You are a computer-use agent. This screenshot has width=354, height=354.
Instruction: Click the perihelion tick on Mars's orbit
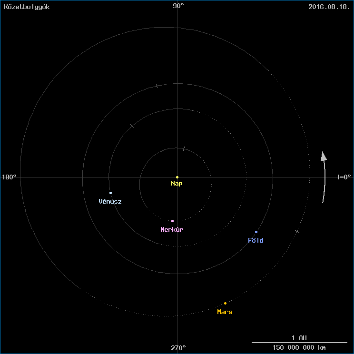point(297,231)
